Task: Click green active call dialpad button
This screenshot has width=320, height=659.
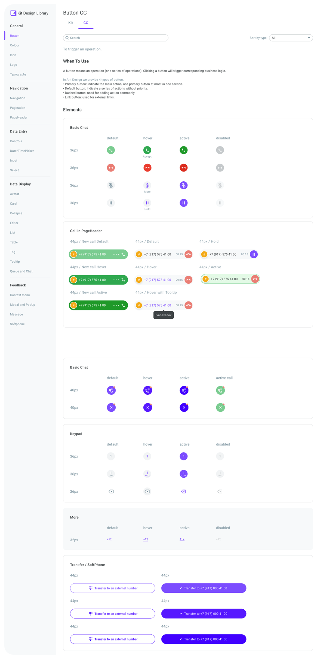Action: tap(220, 390)
